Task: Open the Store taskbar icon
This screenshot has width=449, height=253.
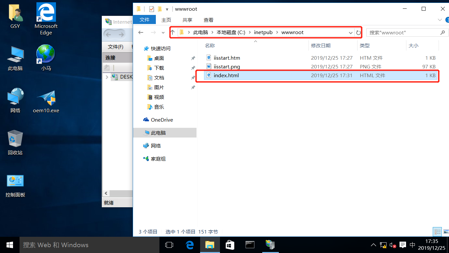Action: (230, 245)
